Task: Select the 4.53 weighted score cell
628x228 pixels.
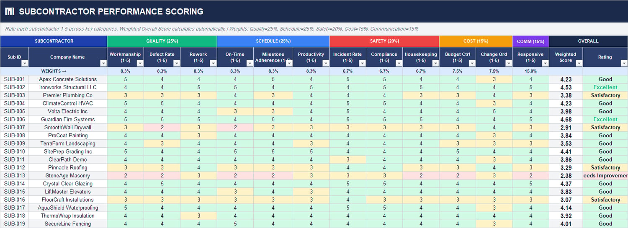Action: (x=566, y=87)
